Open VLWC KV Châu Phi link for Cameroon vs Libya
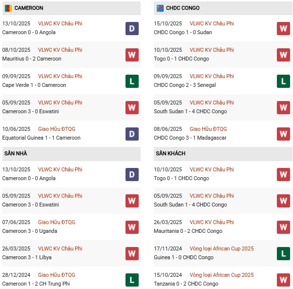293x289 pixels. tap(60, 248)
